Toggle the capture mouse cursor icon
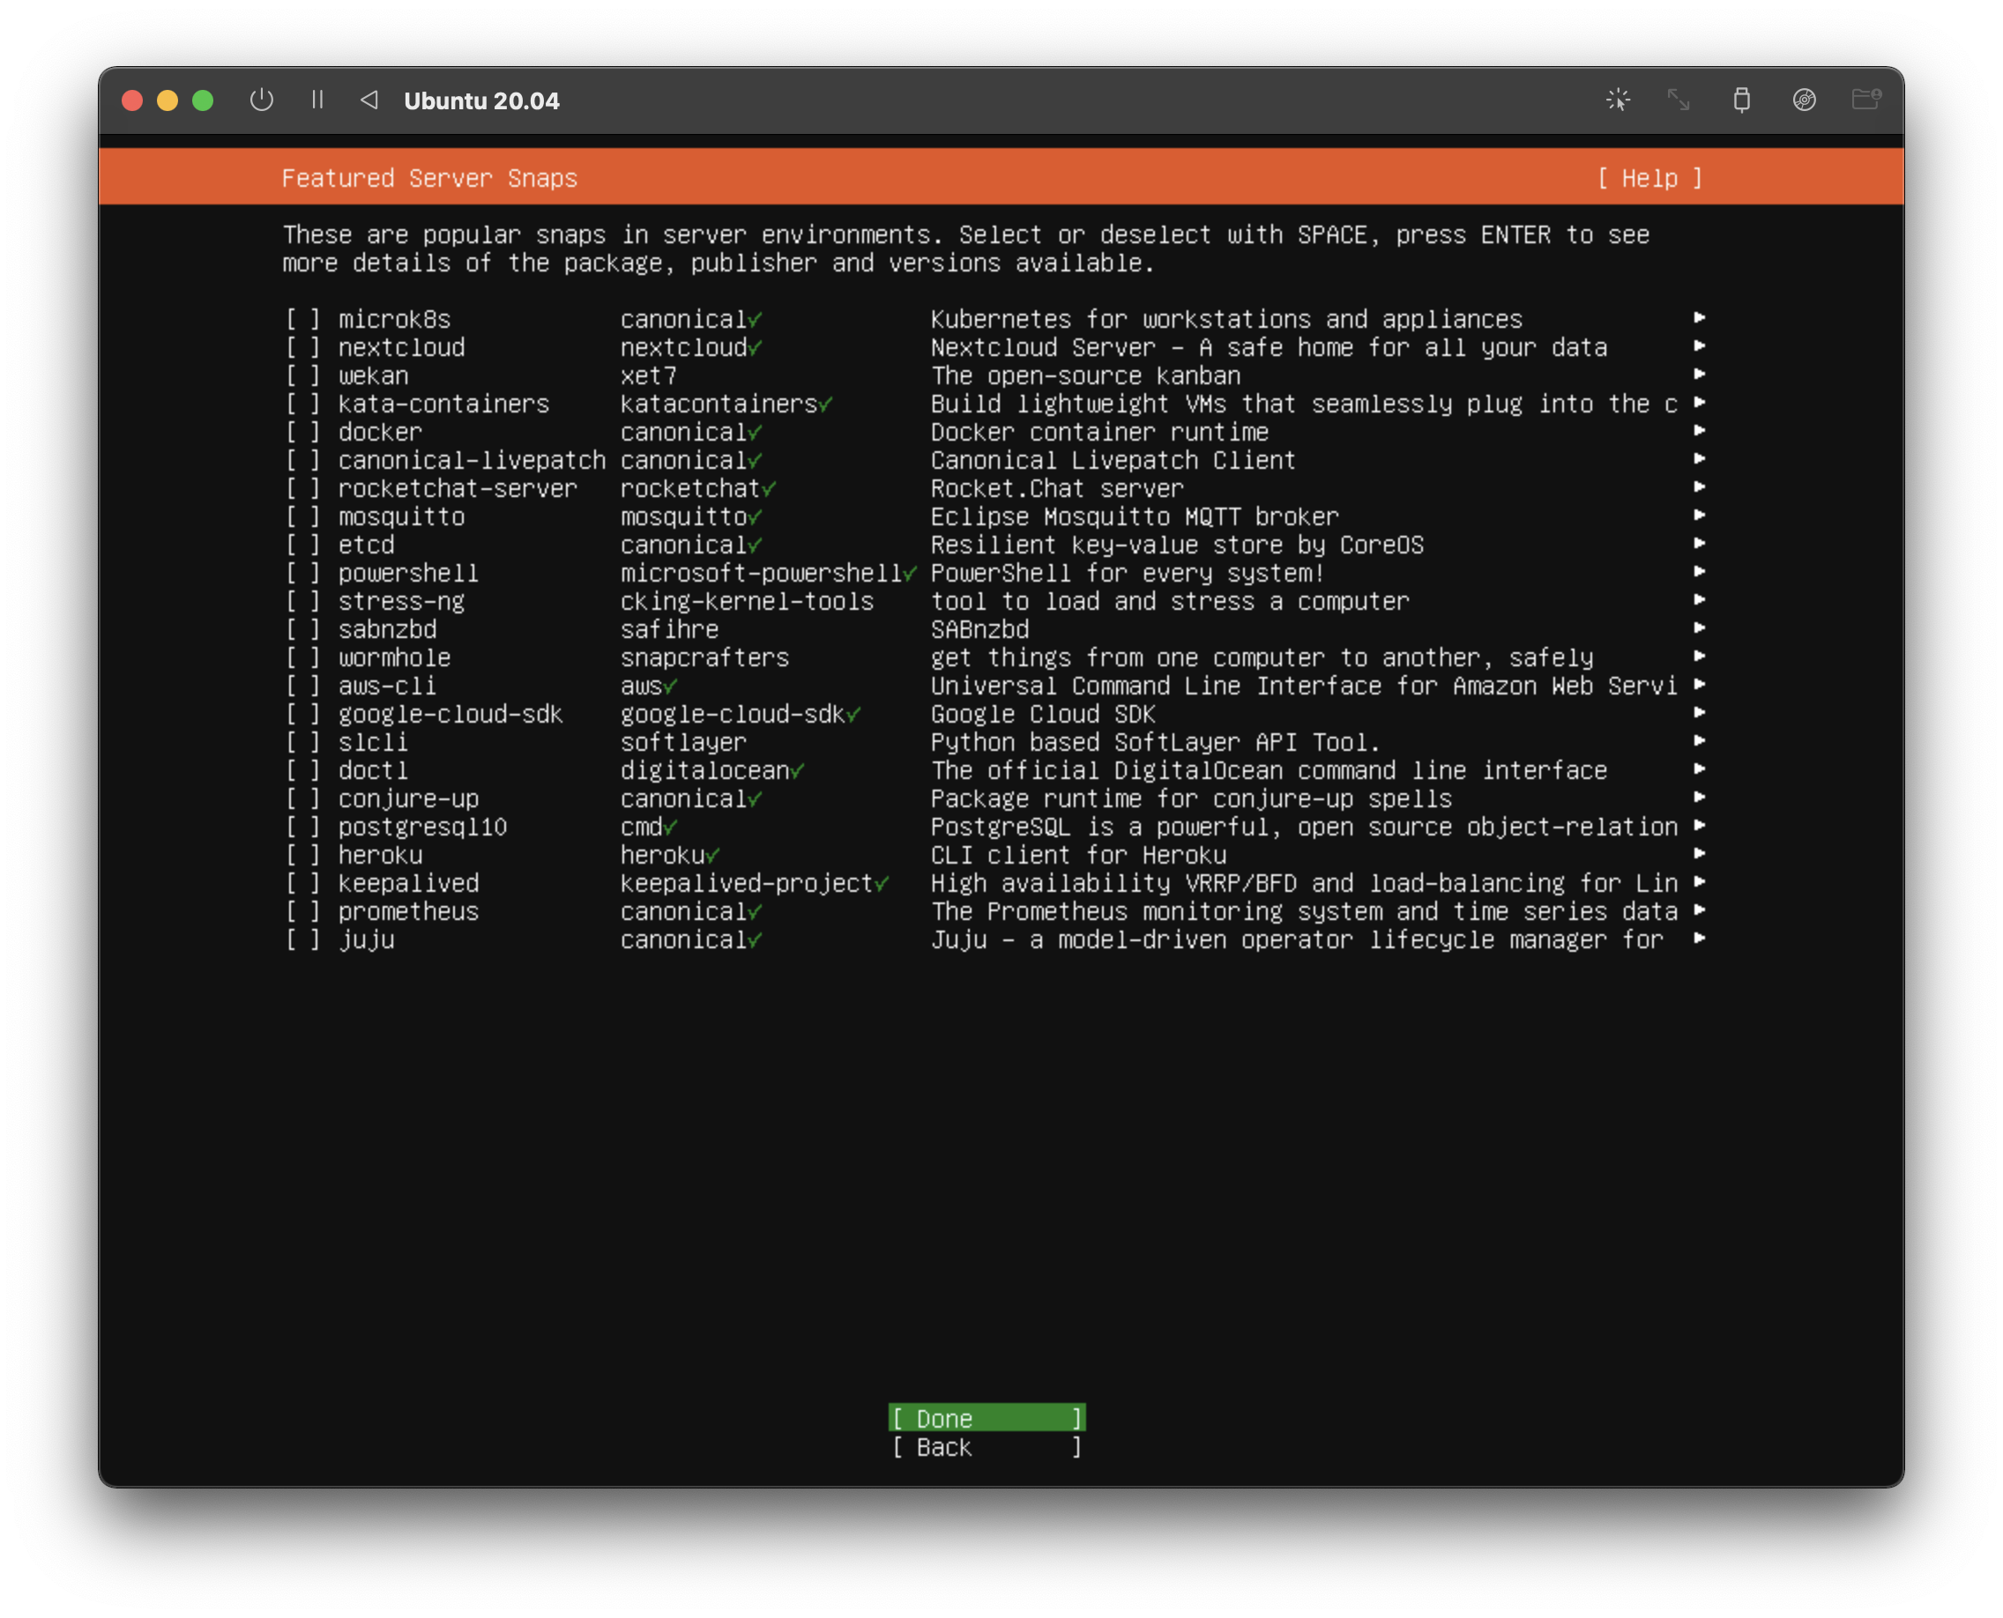 (x=1618, y=100)
